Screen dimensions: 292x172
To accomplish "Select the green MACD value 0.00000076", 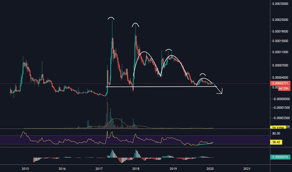I will pos(280,157).
